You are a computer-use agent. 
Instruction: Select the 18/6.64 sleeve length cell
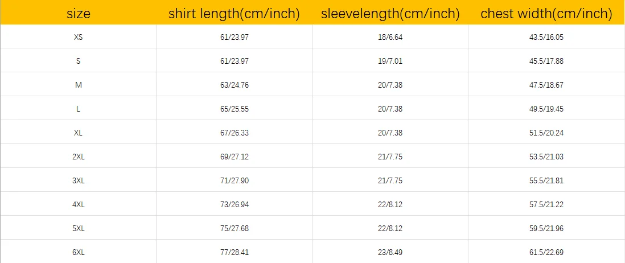(390, 37)
